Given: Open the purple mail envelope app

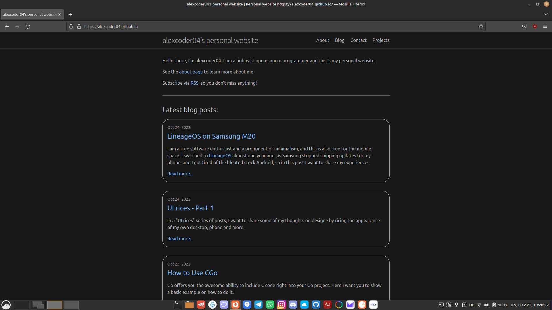Looking at the screenshot, I should click(350, 305).
